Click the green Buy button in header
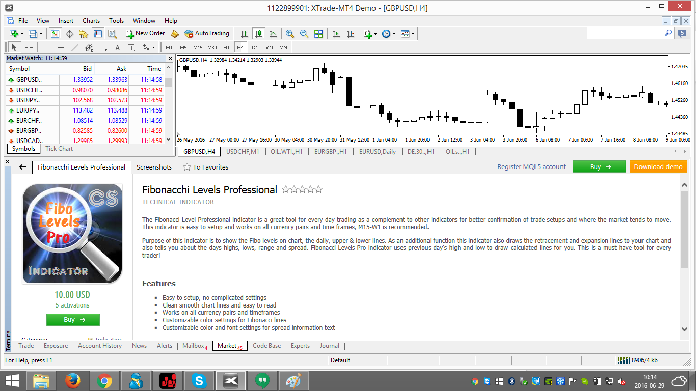The image size is (696, 391). pos(599,166)
